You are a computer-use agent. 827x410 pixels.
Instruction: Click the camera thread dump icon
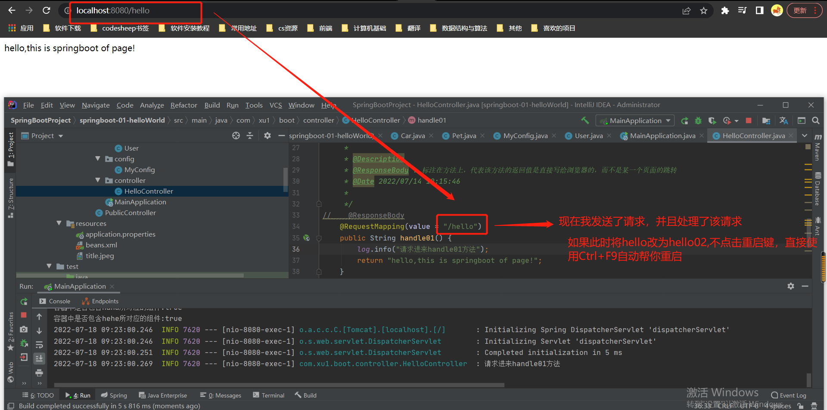pyautogui.click(x=24, y=330)
